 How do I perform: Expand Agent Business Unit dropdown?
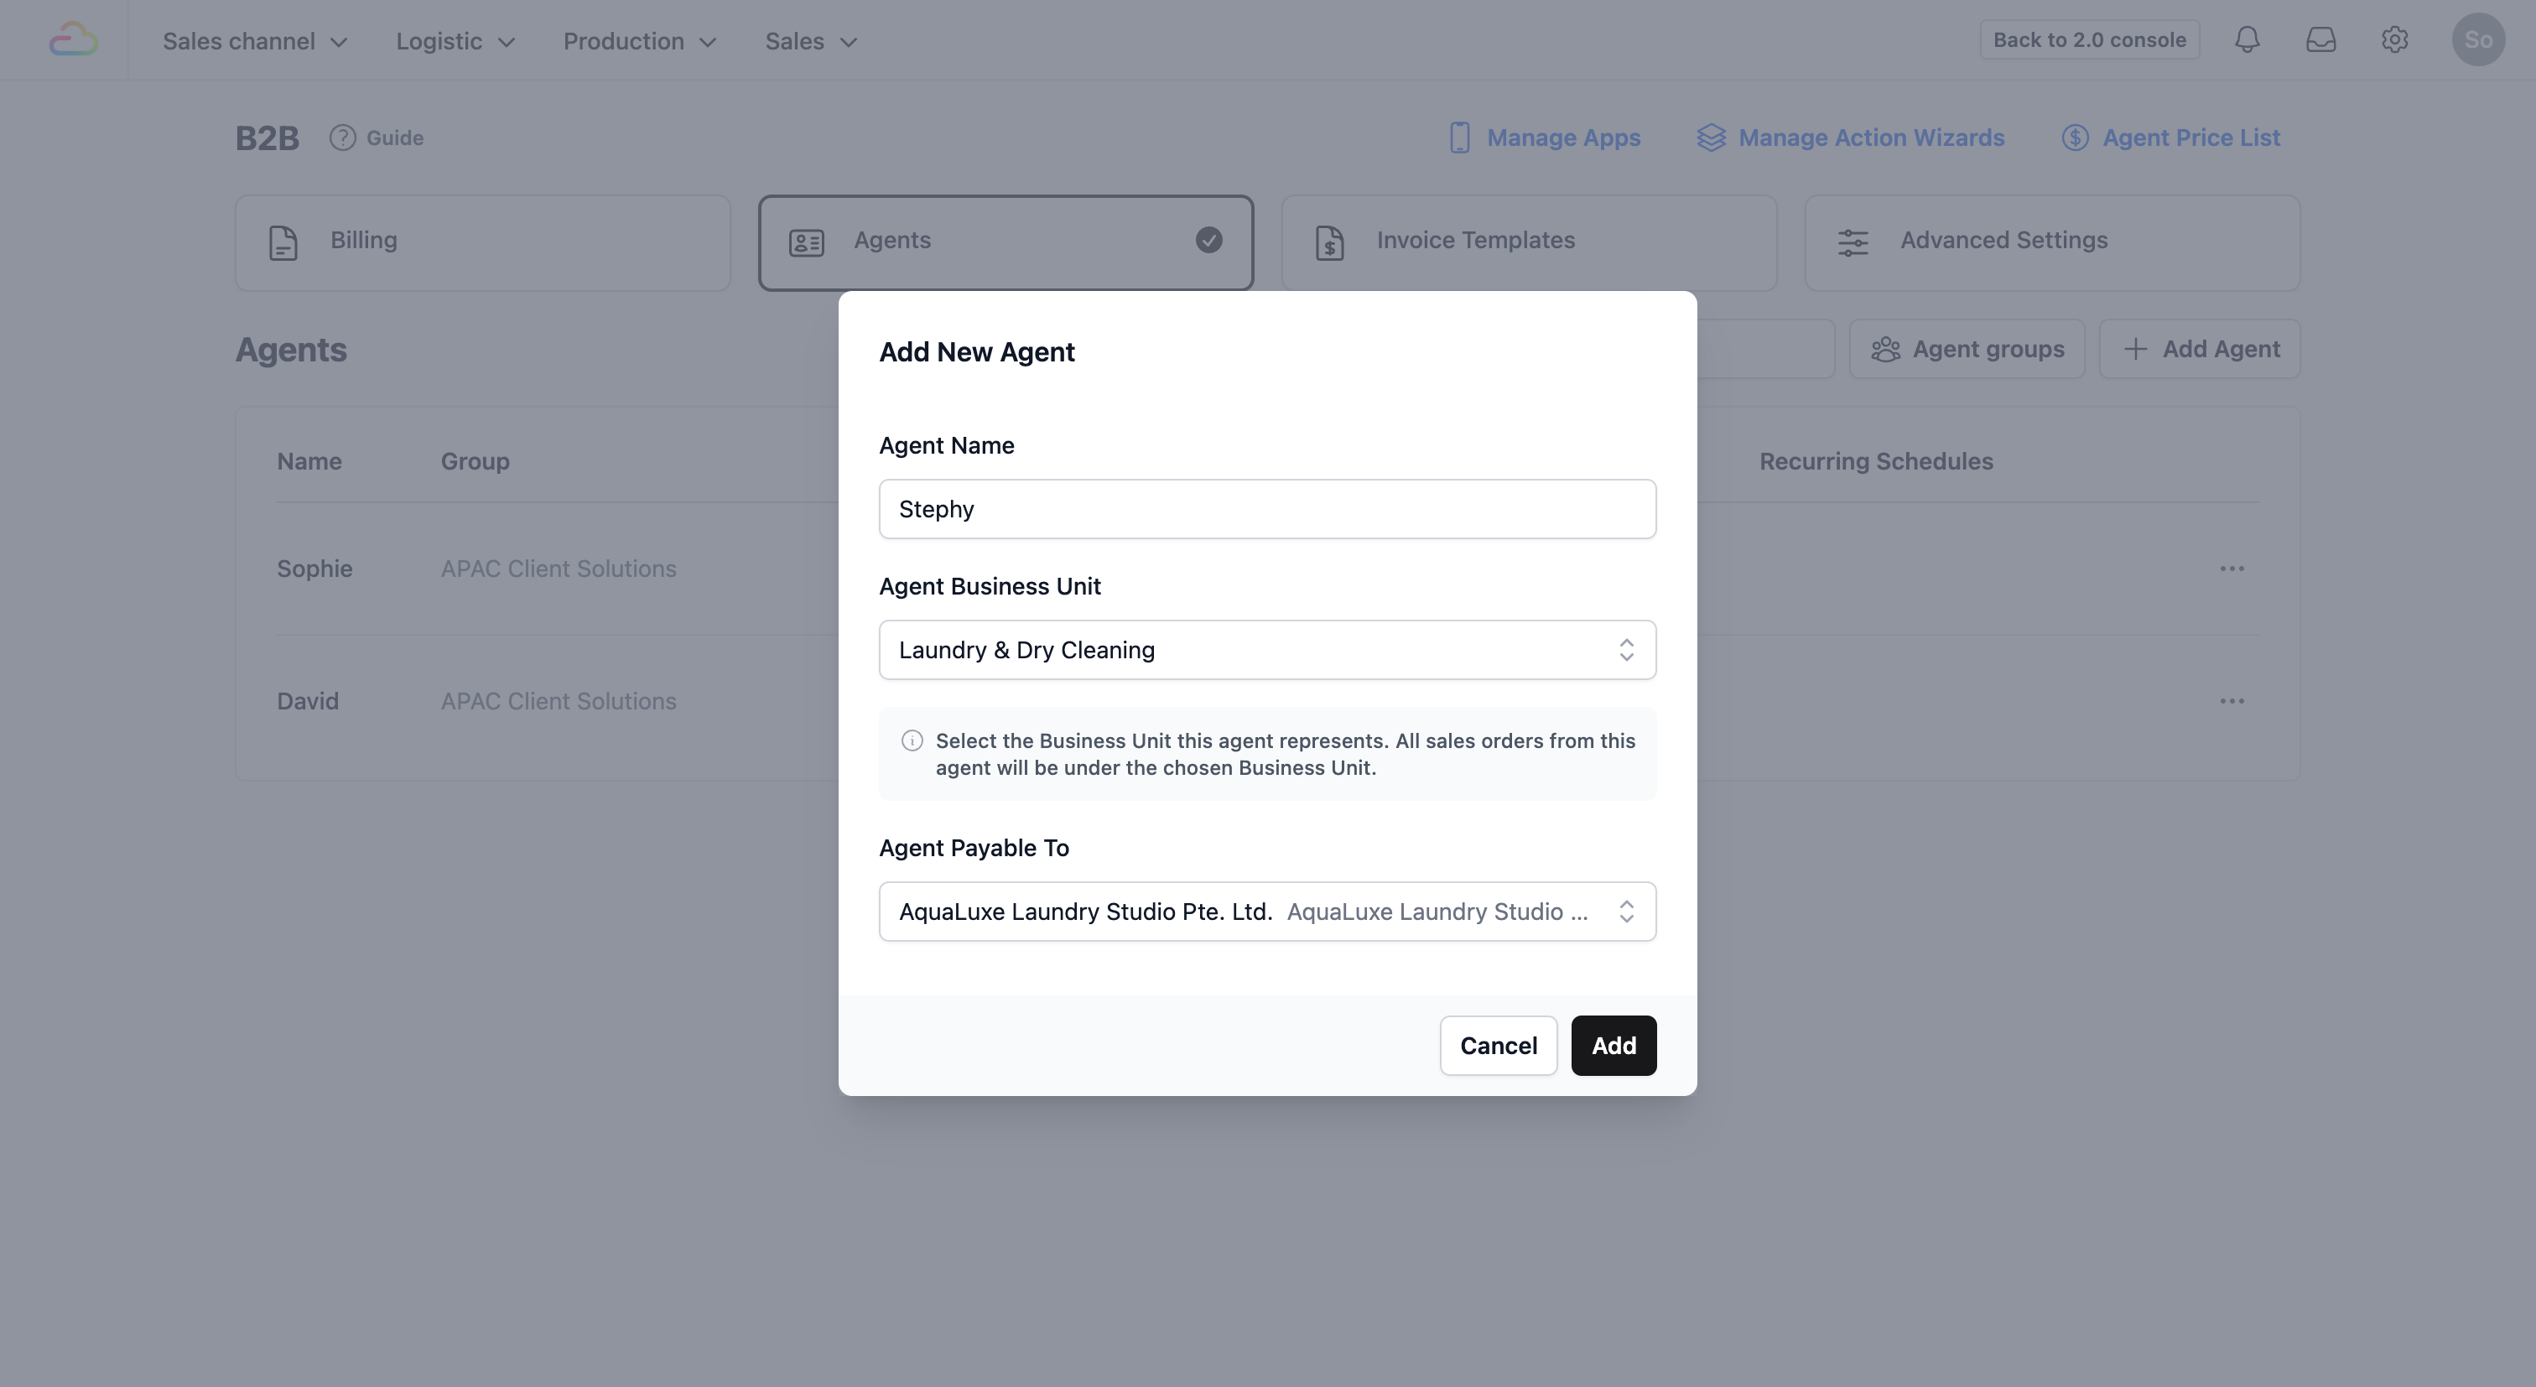[x=1267, y=650]
